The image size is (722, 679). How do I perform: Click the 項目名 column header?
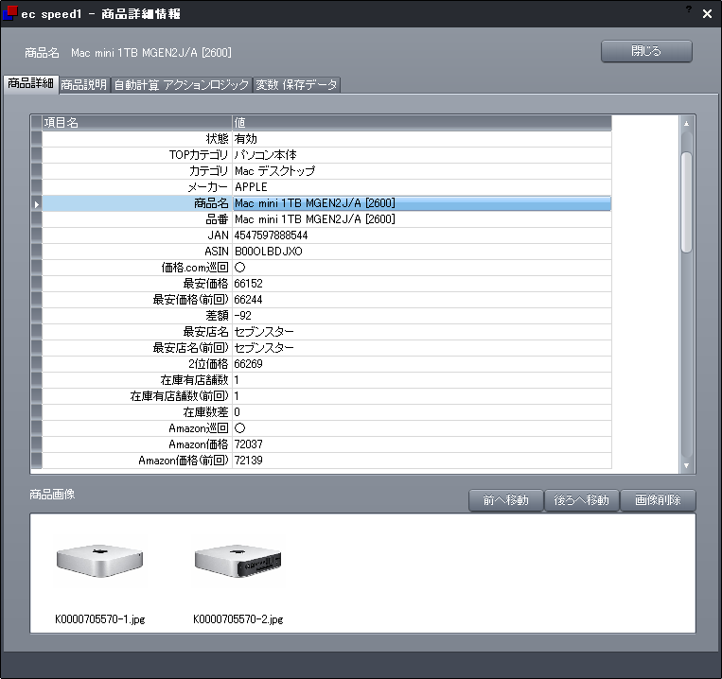pyautogui.click(x=137, y=123)
